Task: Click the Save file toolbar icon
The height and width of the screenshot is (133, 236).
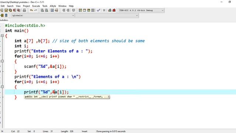Action: 6,10
